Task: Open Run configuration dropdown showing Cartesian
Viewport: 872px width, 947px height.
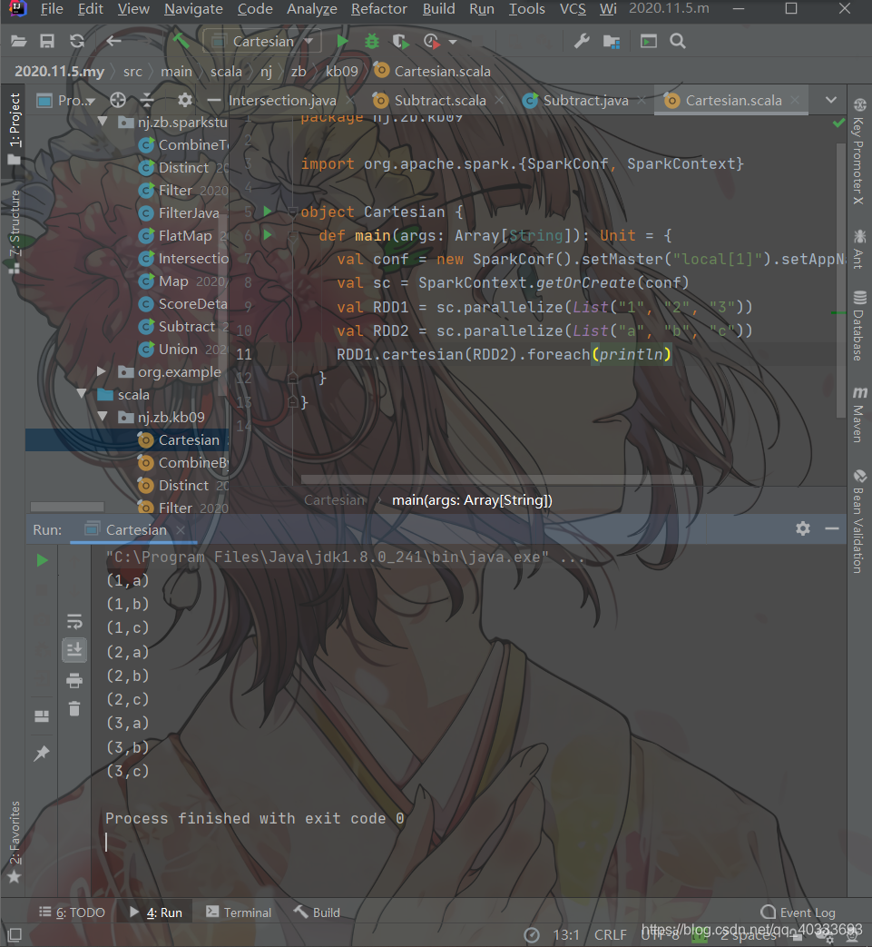Action: [262, 41]
